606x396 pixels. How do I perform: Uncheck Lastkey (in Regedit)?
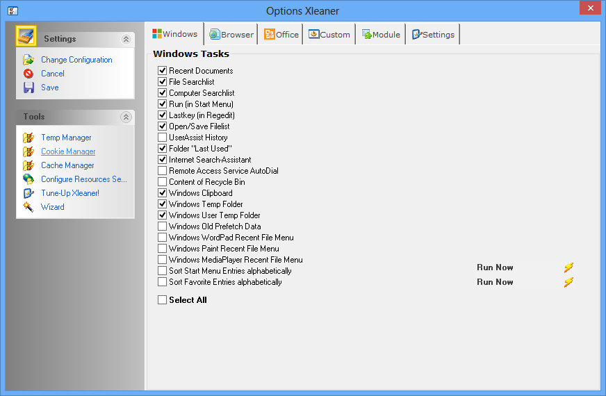(163, 115)
